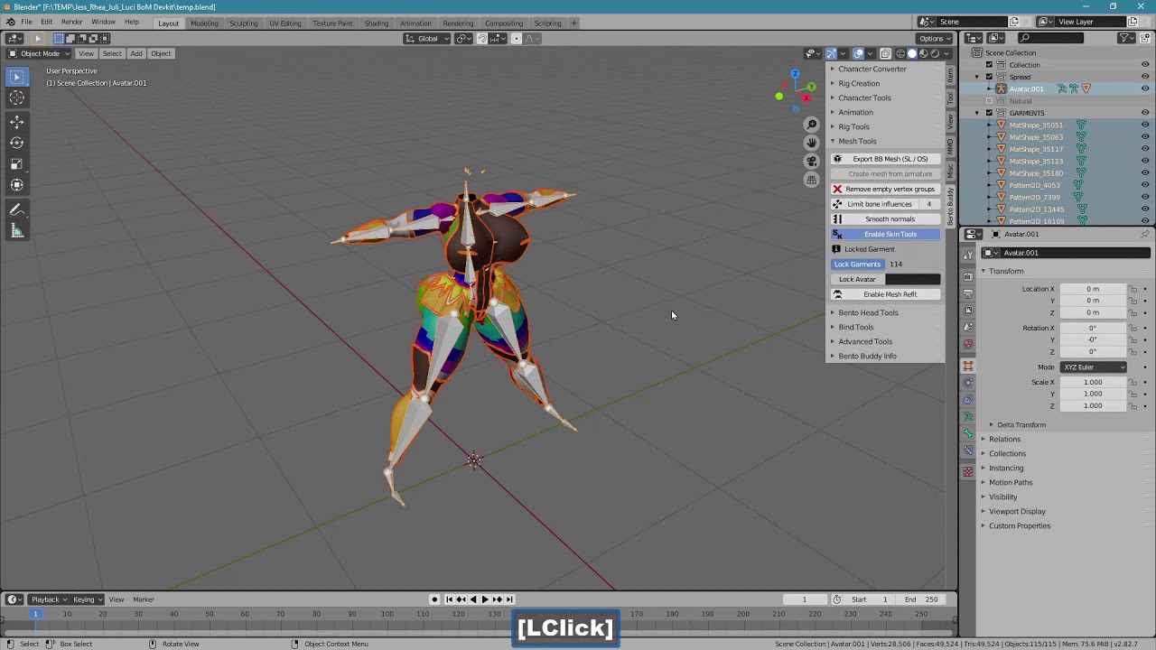Screen dimensions: 1156x650
Task: Select the Annotate tool
Action: (x=17, y=209)
